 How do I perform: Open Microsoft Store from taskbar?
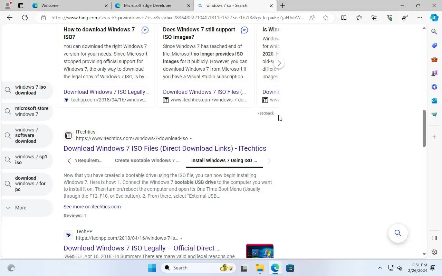(290, 268)
